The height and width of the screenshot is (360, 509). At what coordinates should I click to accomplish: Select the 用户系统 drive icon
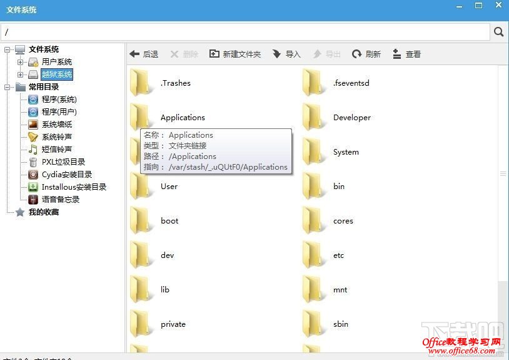[33, 62]
